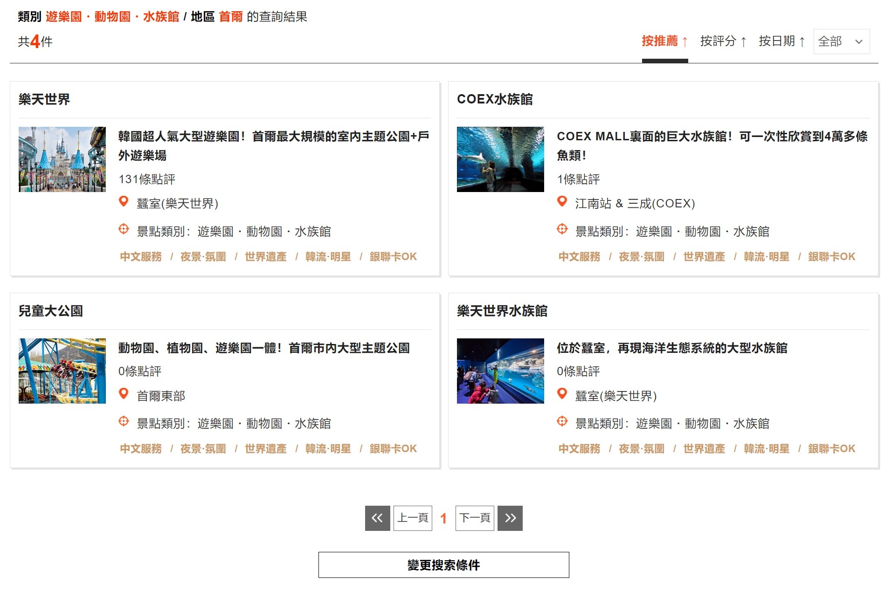Click the 下一頁 next page button
885x591 pixels.
coord(475,518)
